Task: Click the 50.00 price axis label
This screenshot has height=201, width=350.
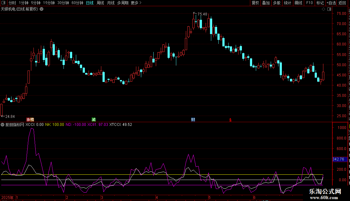Action: pos(341,65)
